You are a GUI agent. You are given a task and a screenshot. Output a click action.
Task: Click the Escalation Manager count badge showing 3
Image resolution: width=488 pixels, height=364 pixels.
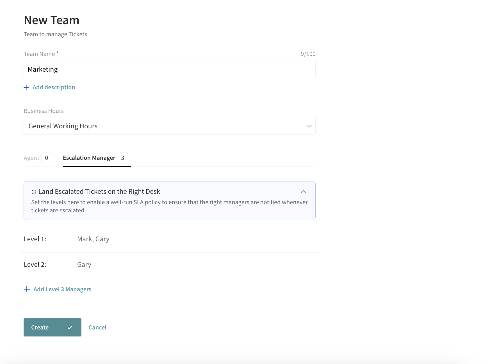tap(122, 158)
